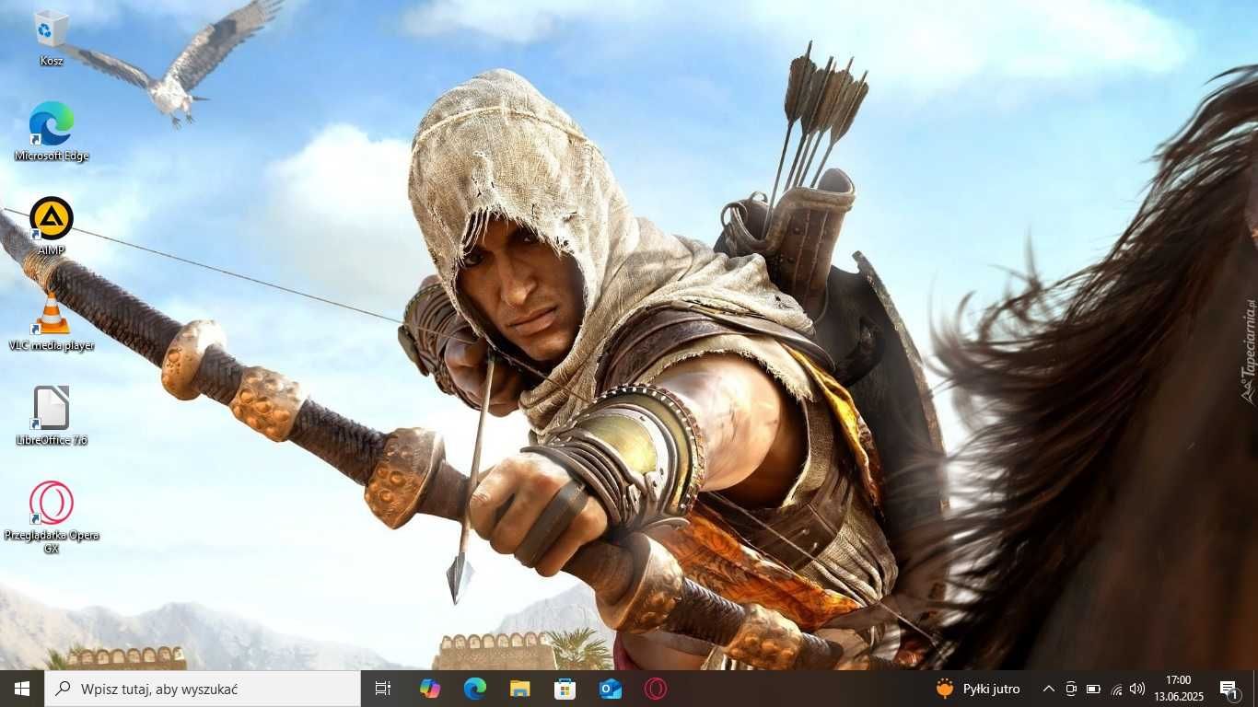
Task: Click the 'Wpisz tutaj, aby wyszukać' search box
Action: coord(203,689)
